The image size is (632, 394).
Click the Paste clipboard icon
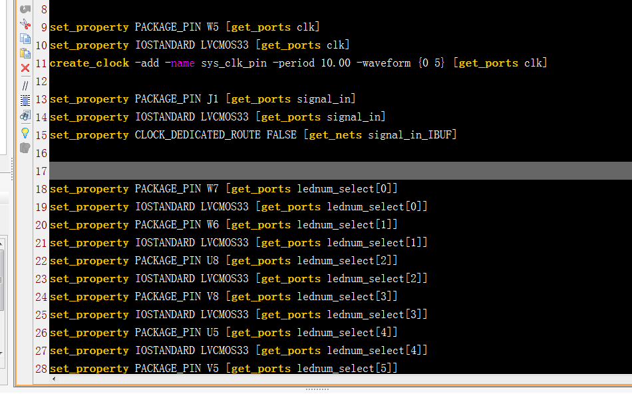(25, 53)
